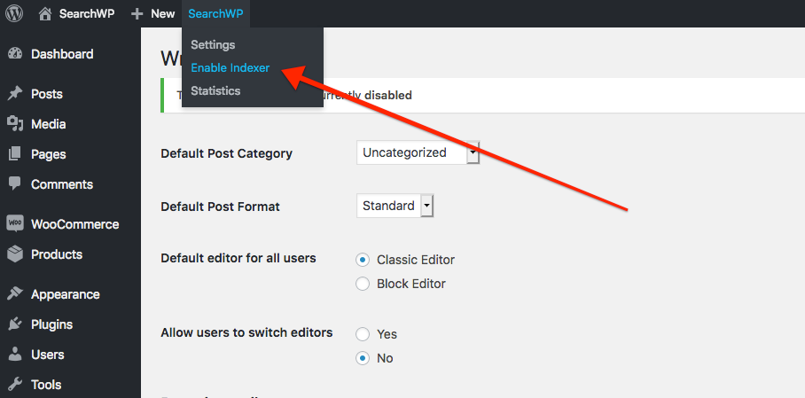
Task: Click the plus icon next to New
Action: click(x=137, y=14)
